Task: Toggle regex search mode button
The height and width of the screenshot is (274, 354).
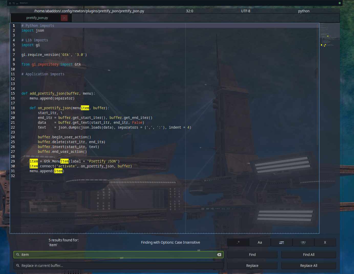Action: coord(238,242)
